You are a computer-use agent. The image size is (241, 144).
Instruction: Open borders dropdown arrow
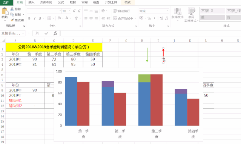tap(53, 18)
